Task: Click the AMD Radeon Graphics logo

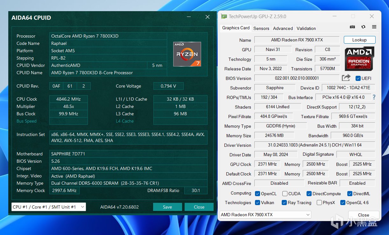Action: pos(359,59)
